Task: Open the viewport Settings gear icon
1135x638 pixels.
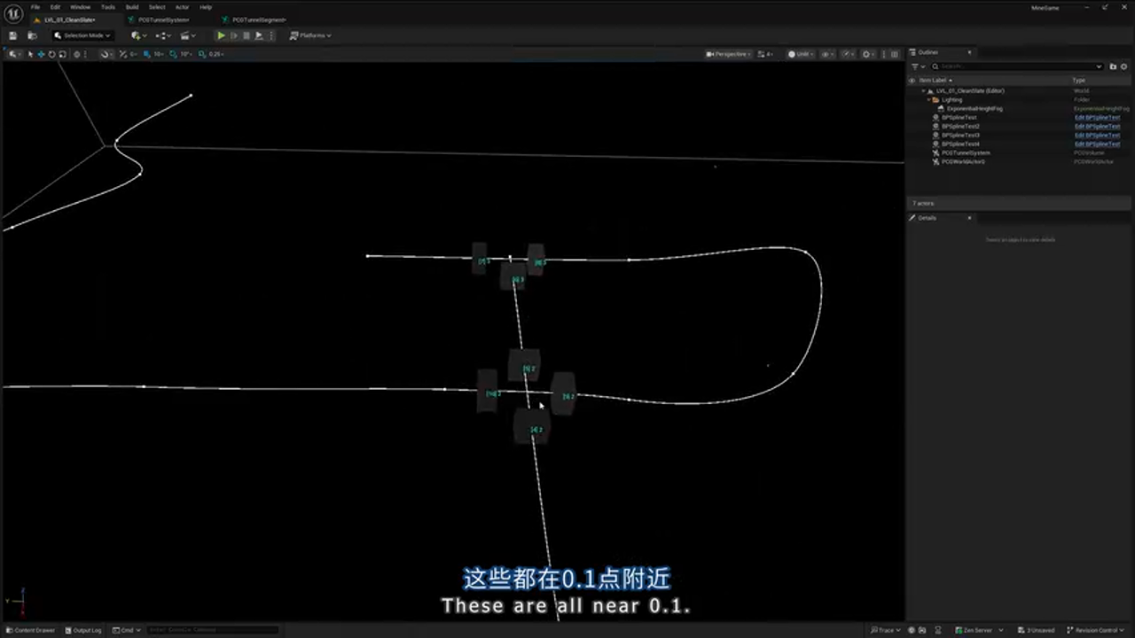Action: (867, 54)
